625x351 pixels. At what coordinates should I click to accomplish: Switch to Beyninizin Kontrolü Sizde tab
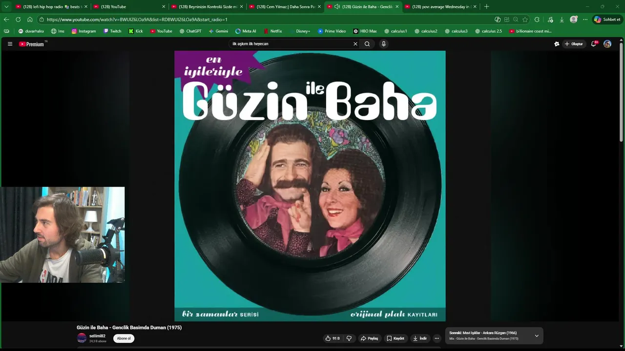click(207, 7)
